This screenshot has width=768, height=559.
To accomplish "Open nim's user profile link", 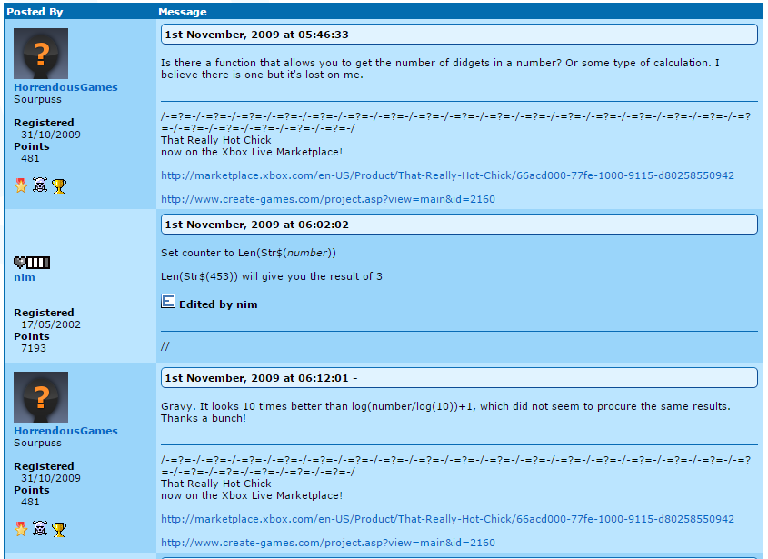I will pyautogui.click(x=25, y=277).
